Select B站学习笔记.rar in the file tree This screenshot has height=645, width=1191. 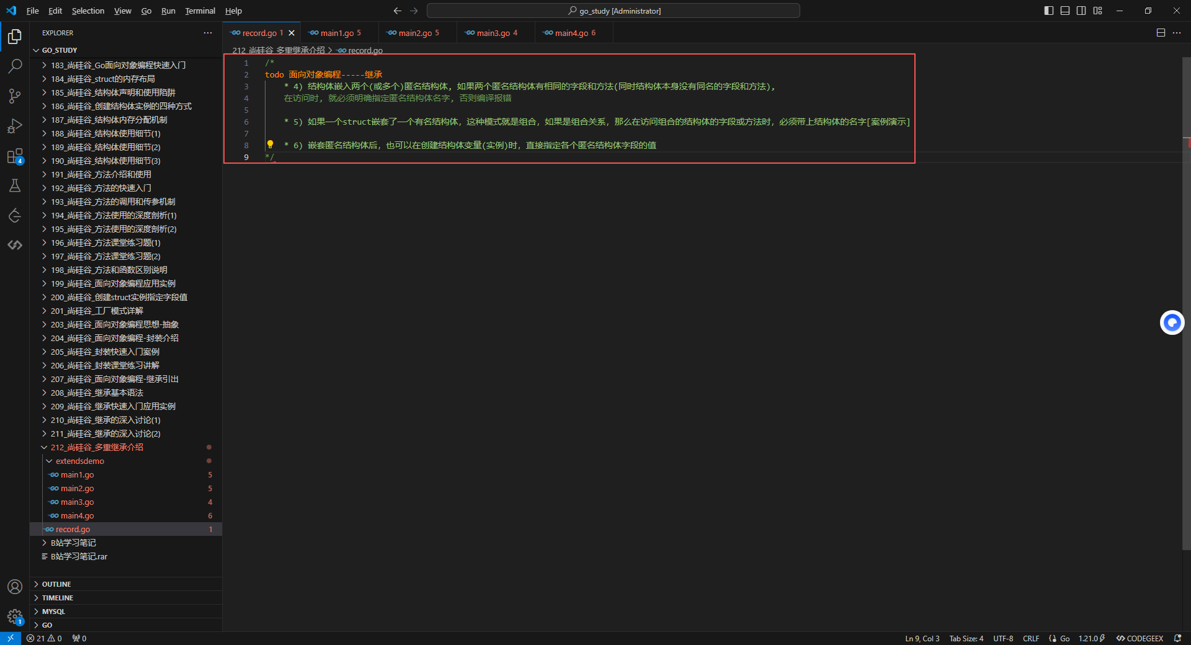click(x=126, y=556)
